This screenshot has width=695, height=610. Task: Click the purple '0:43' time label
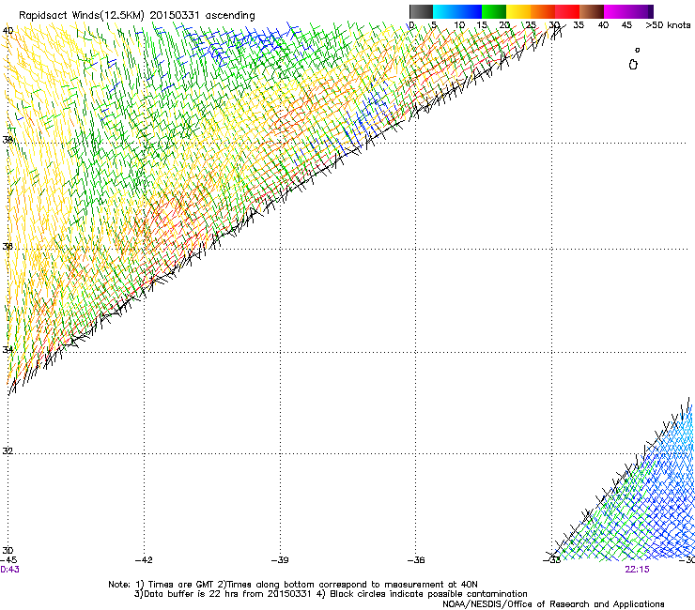[9, 570]
